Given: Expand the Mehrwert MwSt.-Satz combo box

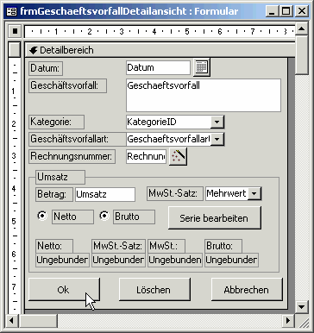Looking at the screenshot, I should pyautogui.click(x=254, y=193).
